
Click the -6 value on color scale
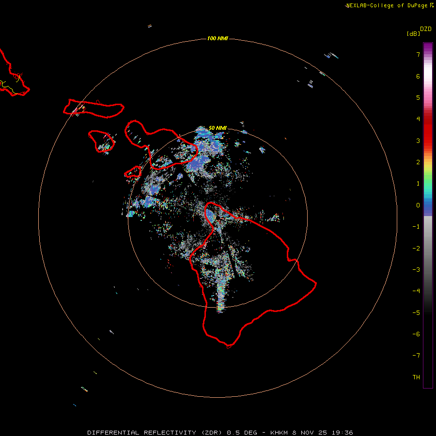tap(416, 334)
